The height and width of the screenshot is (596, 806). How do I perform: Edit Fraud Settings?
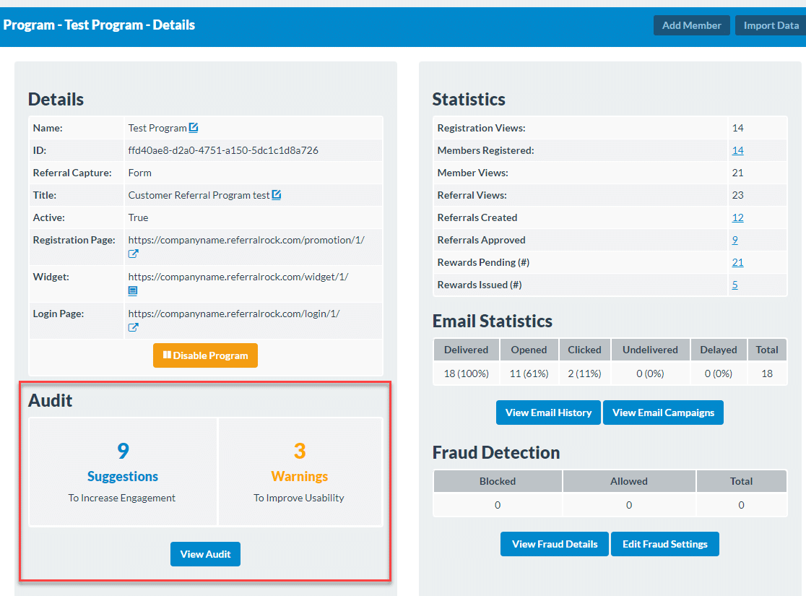pos(664,544)
